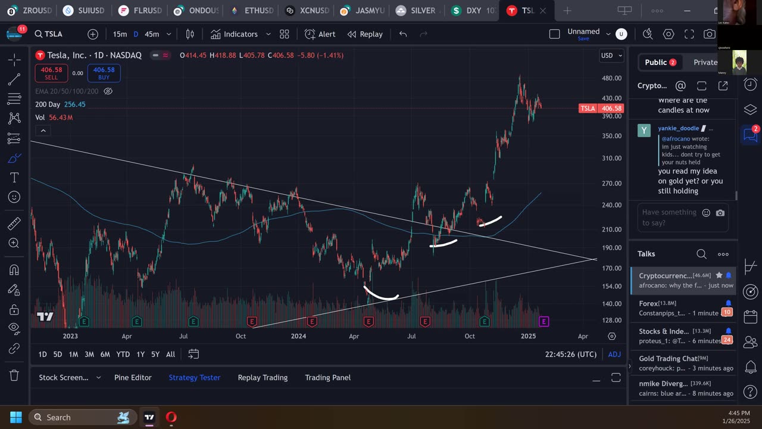This screenshot has width=762, height=429.
Task: Select the crosshair cursor tool
Action: coord(14,59)
